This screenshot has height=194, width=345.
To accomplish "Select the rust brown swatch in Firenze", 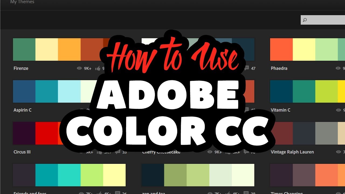I will pyautogui.click(x=92, y=50).
